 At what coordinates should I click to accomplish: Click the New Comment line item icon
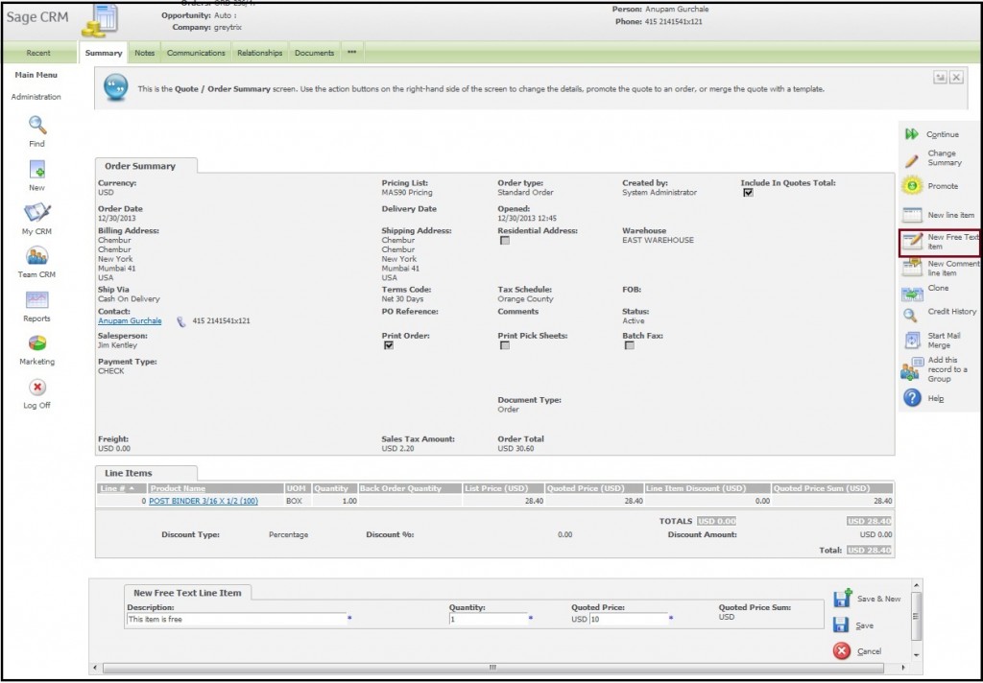(x=912, y=268)
